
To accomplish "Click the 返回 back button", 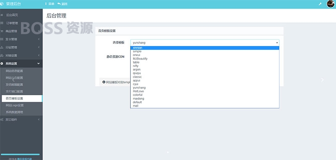I will click(x=62, y=4).
